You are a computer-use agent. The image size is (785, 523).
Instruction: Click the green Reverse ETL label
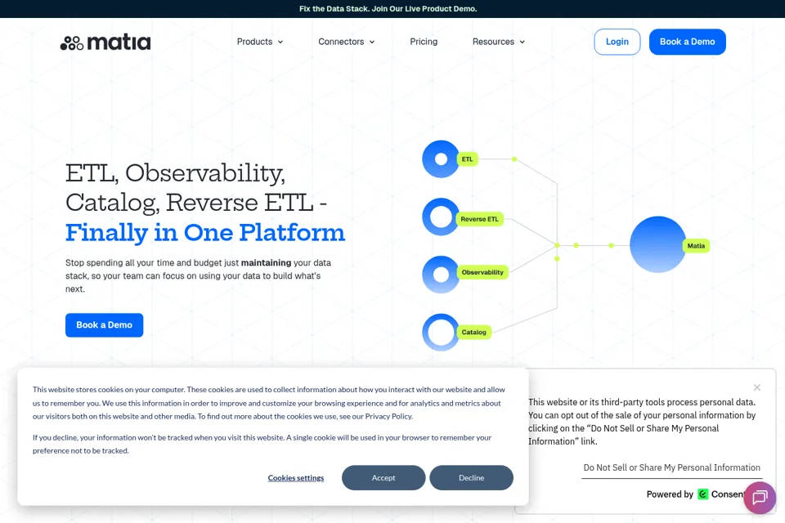coord(479,219)
